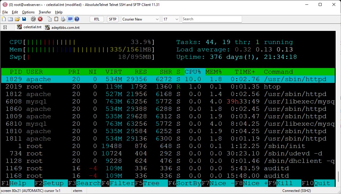Switch to the adeptbbs.com.tnt tab
This screenshot has height=194, width=341.
coord(63,27)
